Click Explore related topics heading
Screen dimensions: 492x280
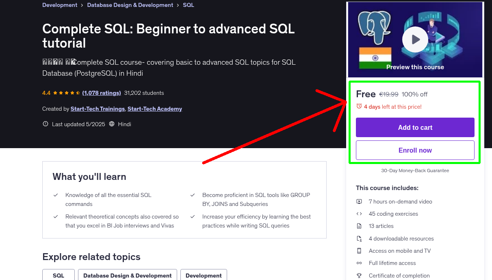[x=91, y=257]
